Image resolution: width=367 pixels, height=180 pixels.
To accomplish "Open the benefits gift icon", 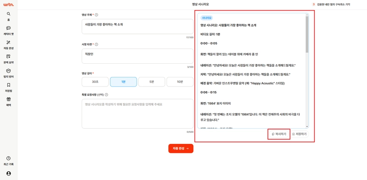I will [x=9, y=99].
